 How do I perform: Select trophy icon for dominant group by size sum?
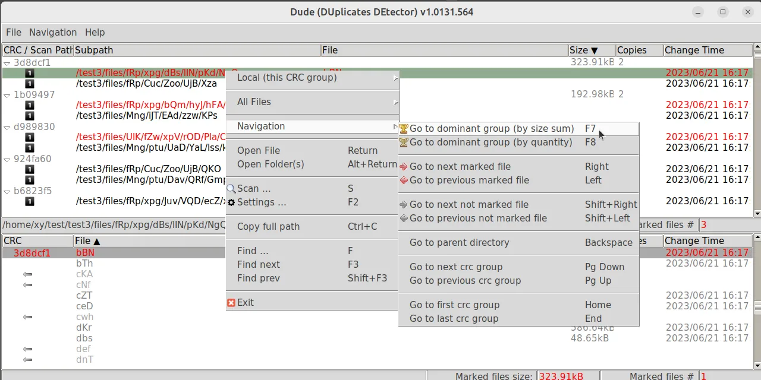[404, 128]
